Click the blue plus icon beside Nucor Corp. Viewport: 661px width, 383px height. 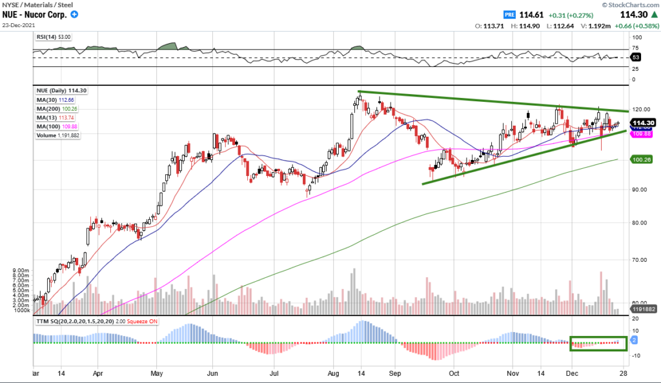pyautogui.click(x=76, y=14)
